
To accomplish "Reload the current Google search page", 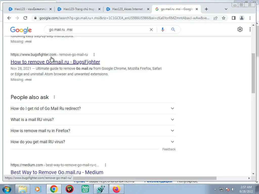I will [x=25, y=18].
